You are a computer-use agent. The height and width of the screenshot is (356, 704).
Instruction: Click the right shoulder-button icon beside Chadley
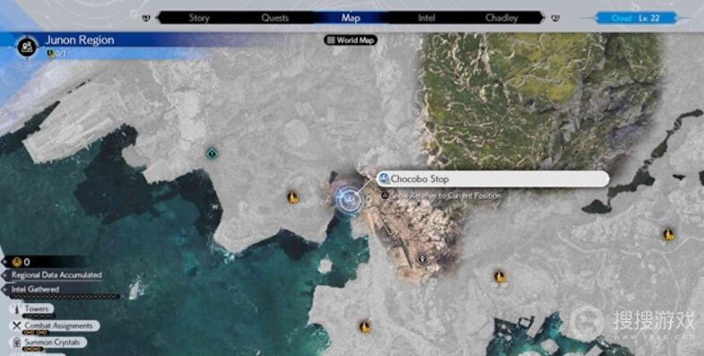tap(555, 18)
